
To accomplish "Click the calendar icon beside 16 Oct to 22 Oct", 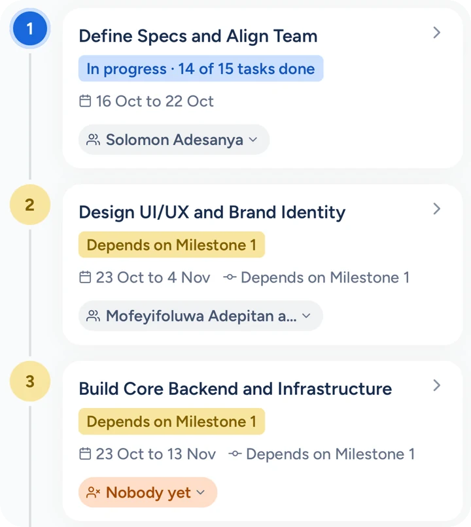I will [85, 101].
